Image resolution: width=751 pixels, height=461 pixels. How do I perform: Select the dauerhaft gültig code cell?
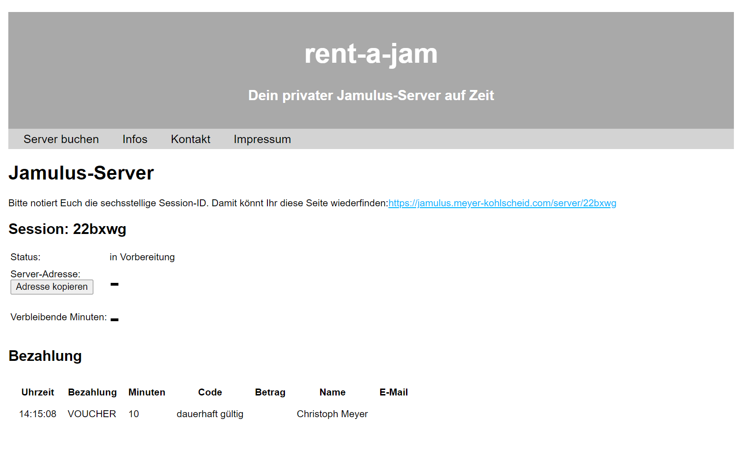click(210, 414)
